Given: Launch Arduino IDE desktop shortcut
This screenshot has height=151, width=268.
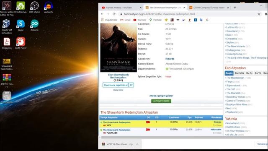Looking at the screenshot, I should [34, 25].
